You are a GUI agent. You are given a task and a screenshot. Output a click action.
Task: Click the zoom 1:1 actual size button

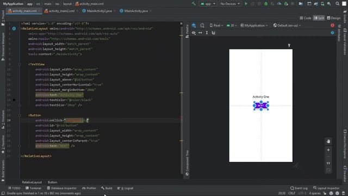tap(328, 163)
